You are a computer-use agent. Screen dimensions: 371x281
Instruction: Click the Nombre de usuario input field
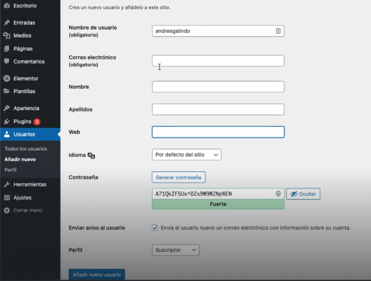pyautogui.click(x=218, y=31)
